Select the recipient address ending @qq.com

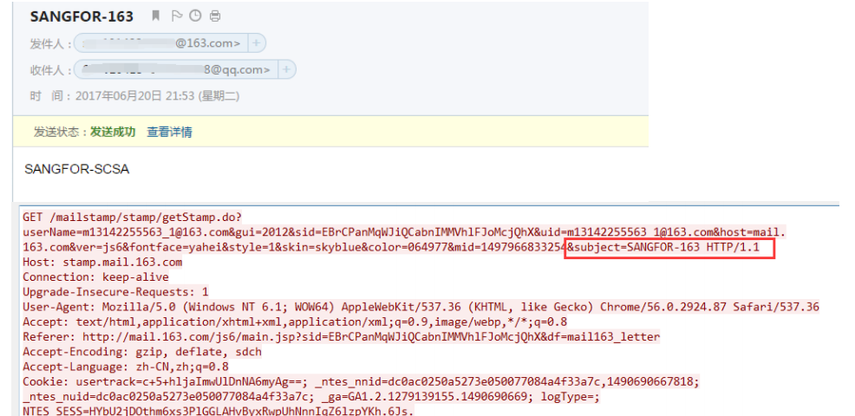coord(176,70)
